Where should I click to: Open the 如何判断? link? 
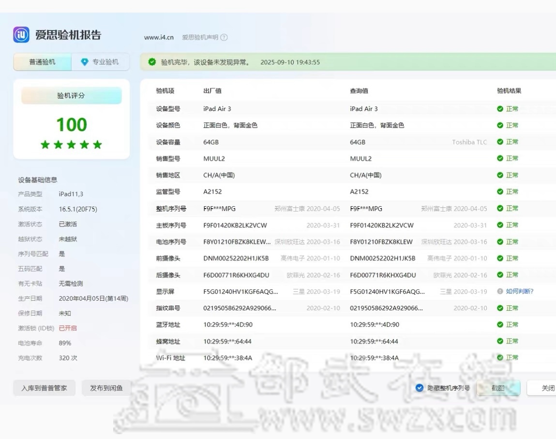coord(520,291)
